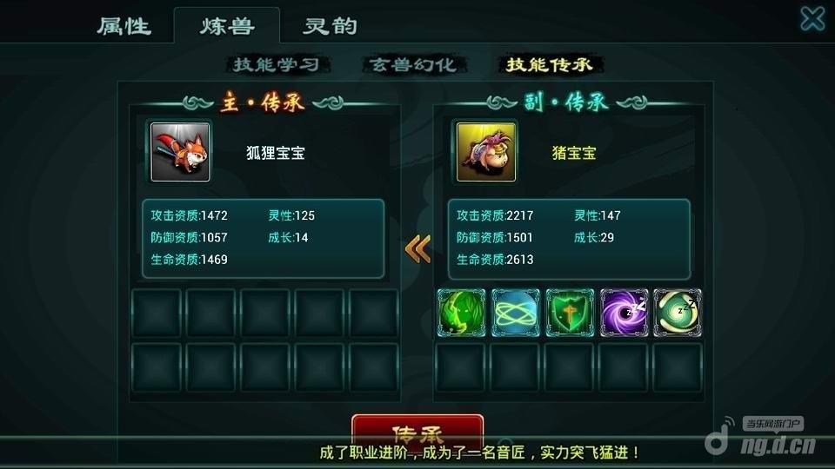The width and height of the screenshot is (835, 469).
Task: Click first empty second-row slot under 副·传承
Action: (461, 367)
